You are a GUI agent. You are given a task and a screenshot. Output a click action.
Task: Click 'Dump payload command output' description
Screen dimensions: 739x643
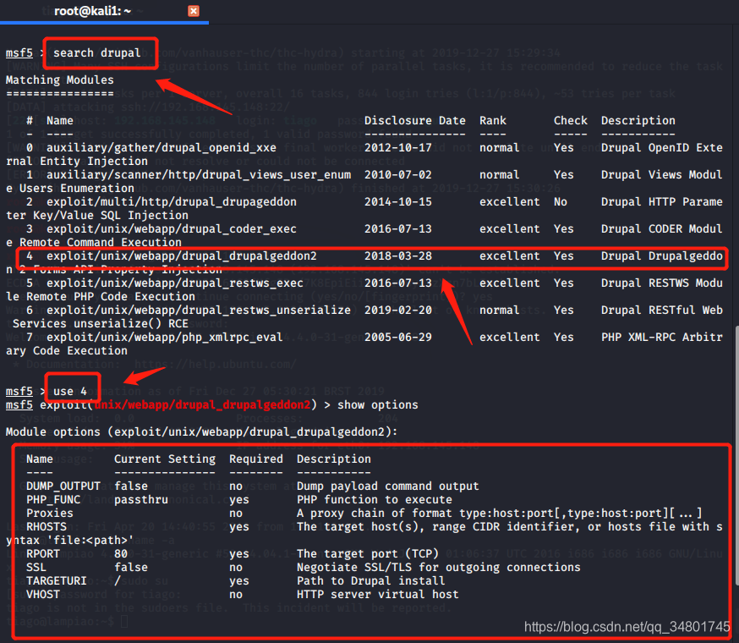point(388,486)
